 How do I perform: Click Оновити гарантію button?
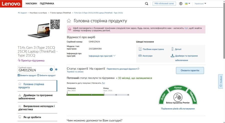[x=190, y=70]
